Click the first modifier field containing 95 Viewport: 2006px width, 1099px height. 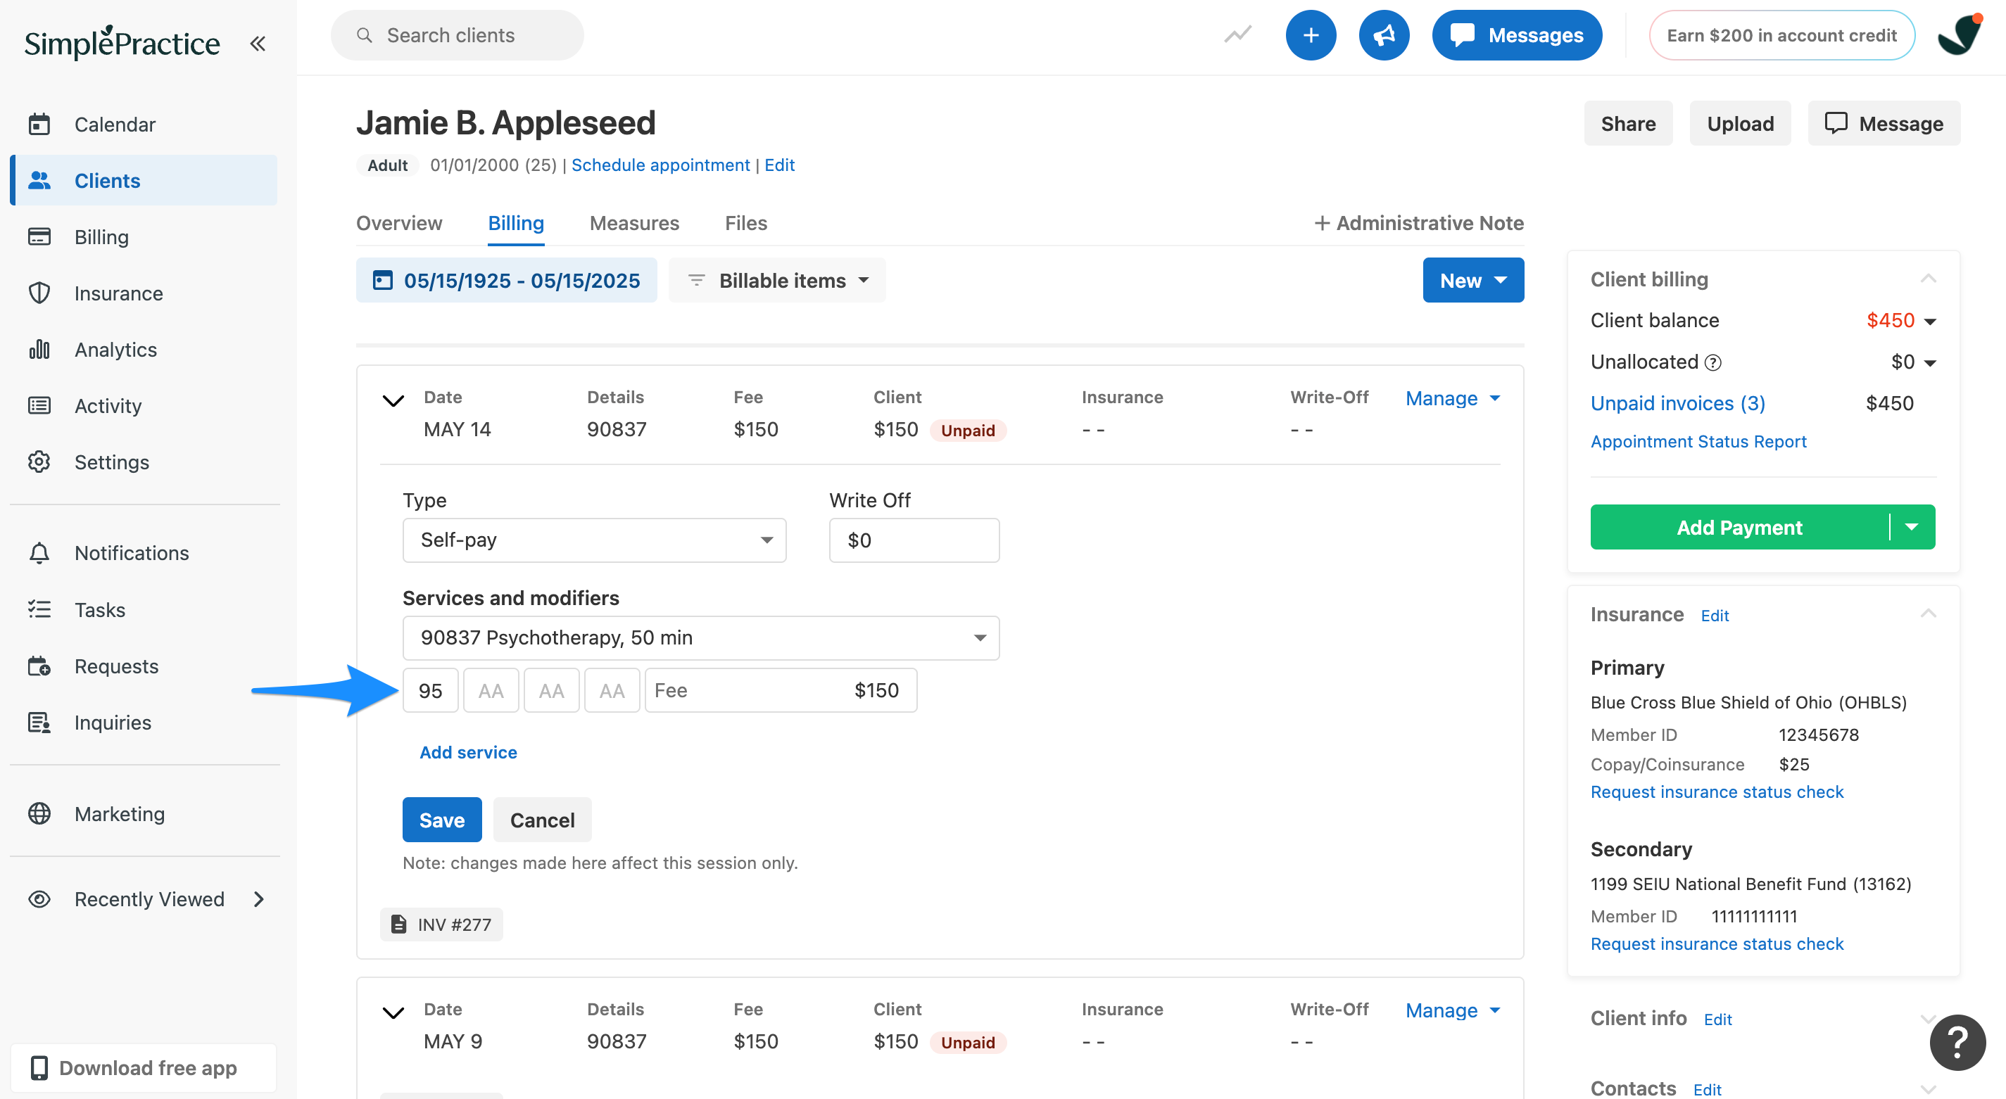[430, 690]
